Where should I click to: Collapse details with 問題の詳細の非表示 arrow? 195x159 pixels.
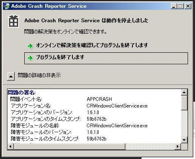[11, 76]
